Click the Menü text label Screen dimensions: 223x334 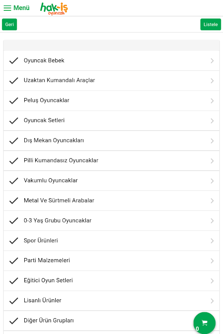pos(21,8)
